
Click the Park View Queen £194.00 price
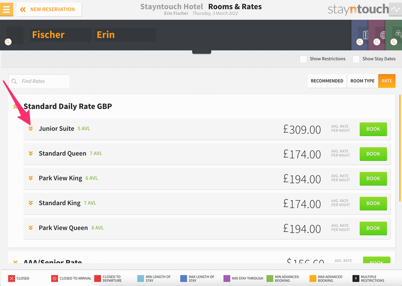(302, 229)
